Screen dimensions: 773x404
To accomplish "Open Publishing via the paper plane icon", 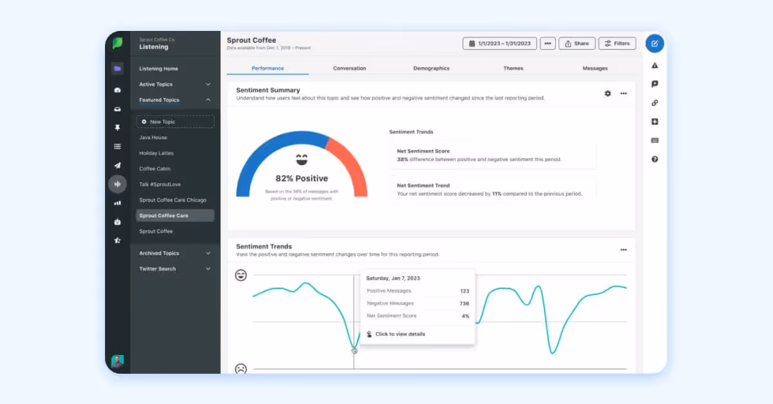I will pyautogui.click(x=118, y=165).
